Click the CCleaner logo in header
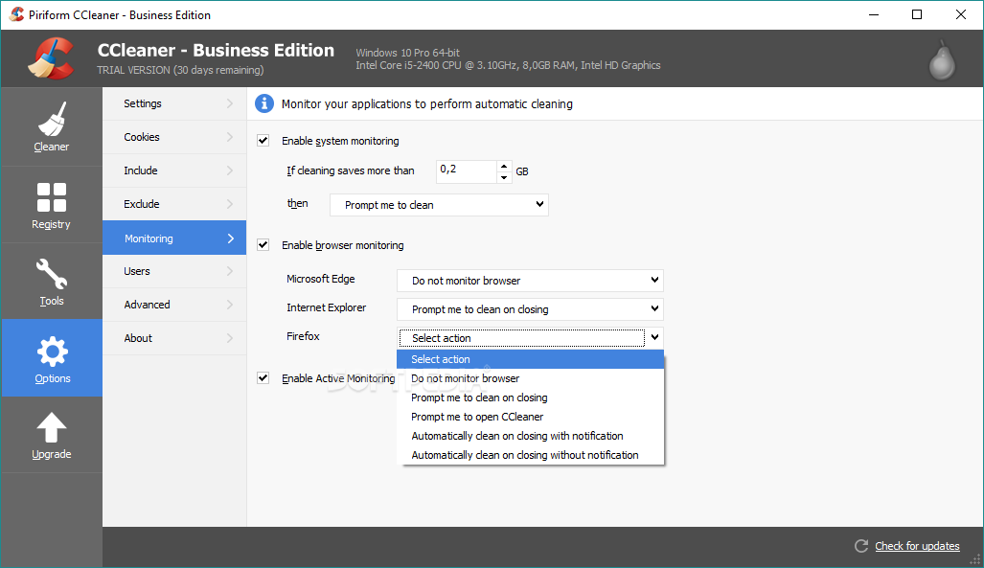 [x=50, y=58]
